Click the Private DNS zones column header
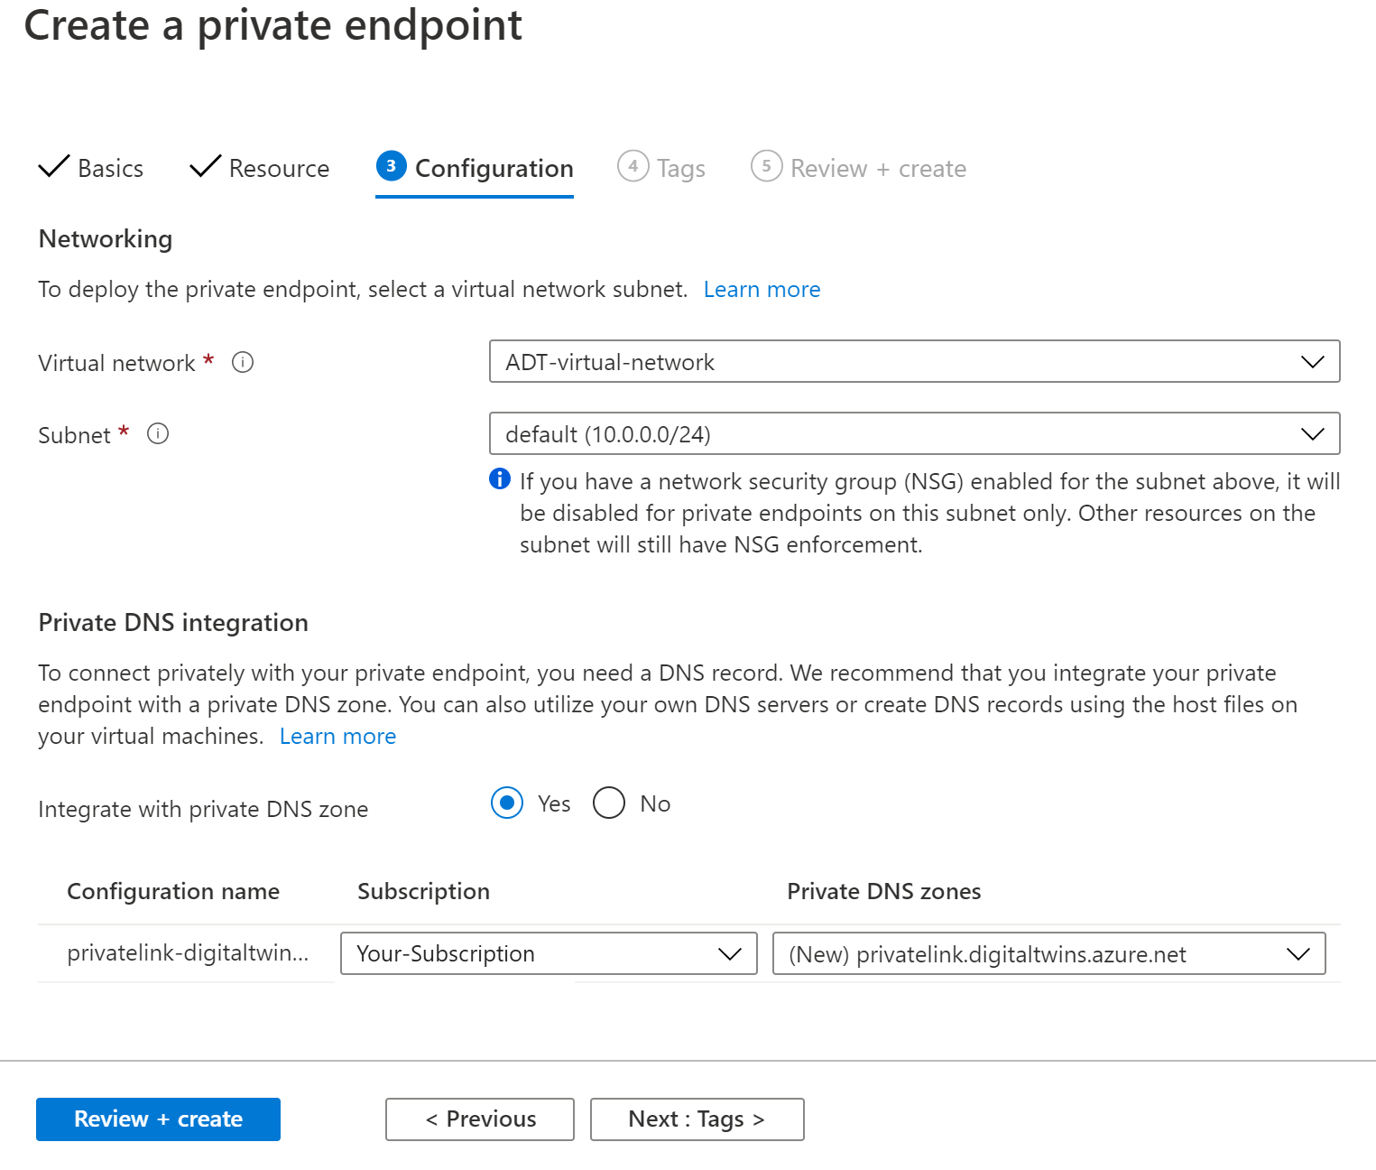1376x1170 pixels. [884, 892]
